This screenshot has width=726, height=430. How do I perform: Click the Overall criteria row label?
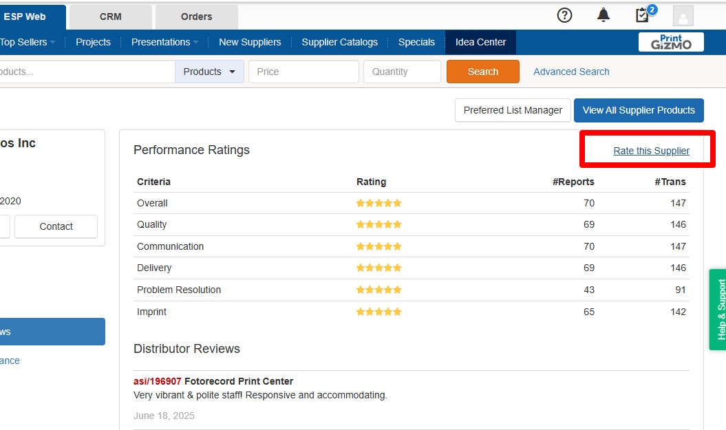tap(152, 203)
